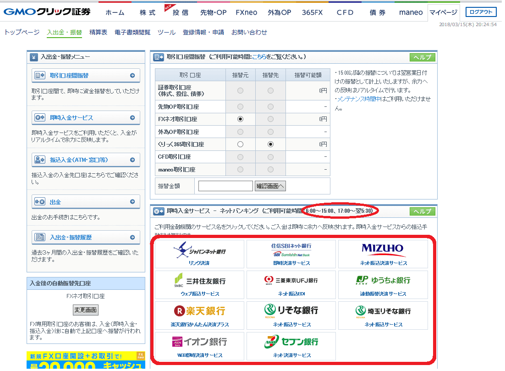Click the 確認画面へ button
Viewport: 505px width, 371px height.
pos(270,186)
